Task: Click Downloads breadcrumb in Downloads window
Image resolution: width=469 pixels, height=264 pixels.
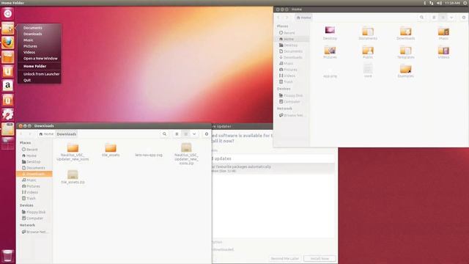Action: coord(67,134)
